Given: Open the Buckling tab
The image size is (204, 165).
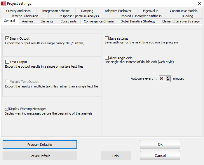Looking at the screenshot, I should [x=187, y=16].
